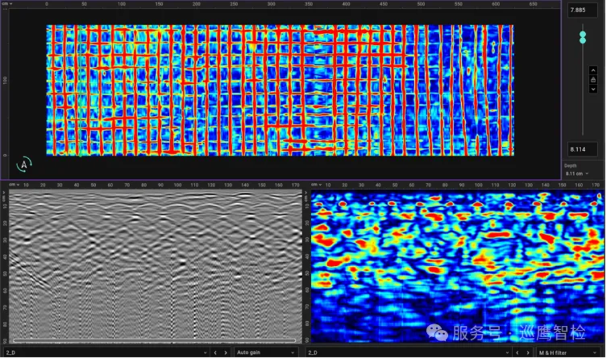Click the up arrow on depth slice control
Image resolution: width=606 pixels, height=358 pixels.
coord(593,70)
